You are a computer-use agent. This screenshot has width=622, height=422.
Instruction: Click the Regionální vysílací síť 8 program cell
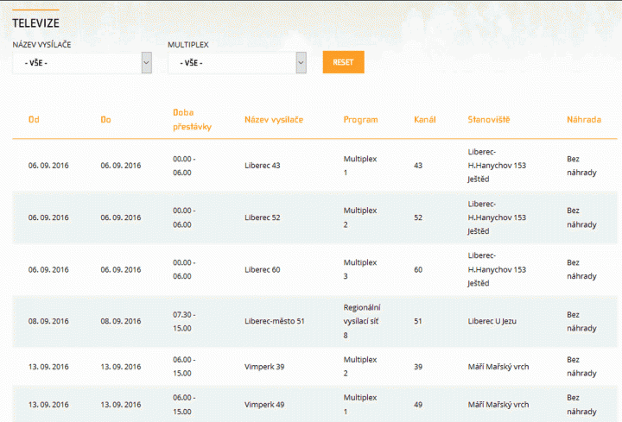(x=362, y=321)
